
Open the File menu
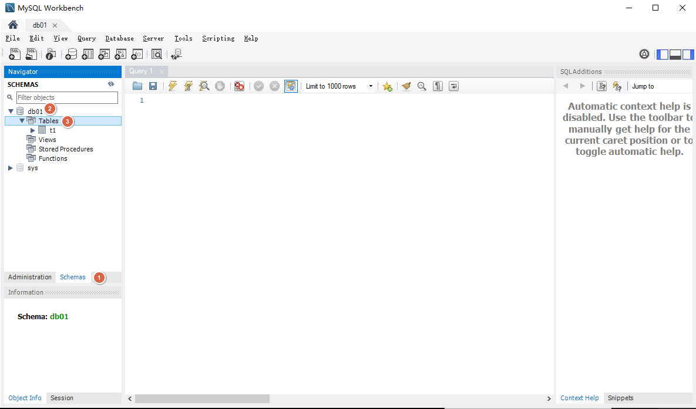(x=12, y=38)
